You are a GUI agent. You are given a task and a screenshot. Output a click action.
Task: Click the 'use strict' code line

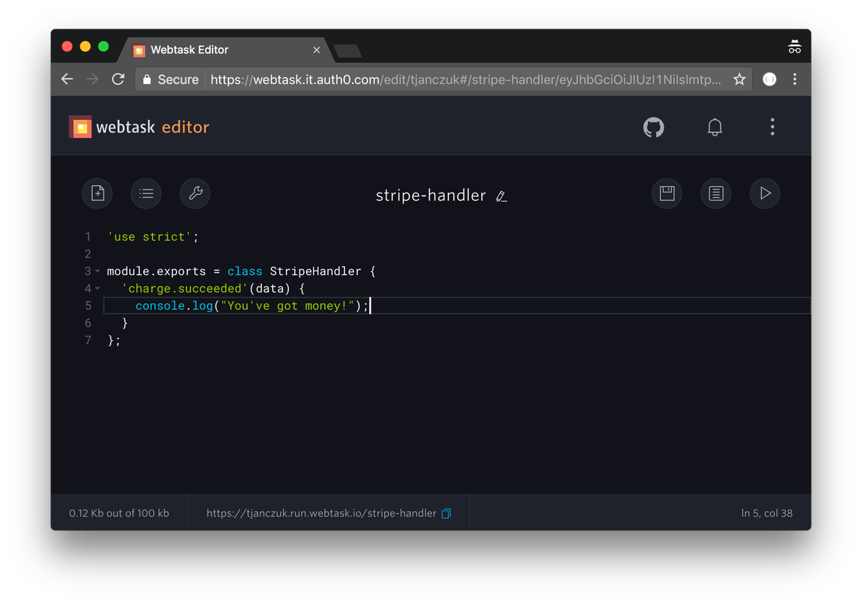pos(152,236)
